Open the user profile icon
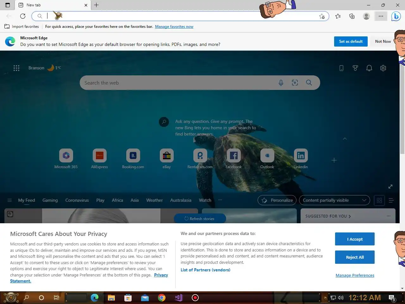 point(366,16)
